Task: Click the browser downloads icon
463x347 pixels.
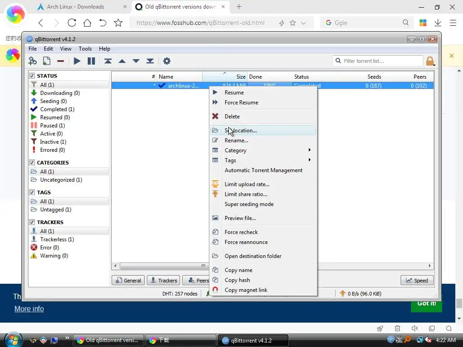Action: [438, 23]
